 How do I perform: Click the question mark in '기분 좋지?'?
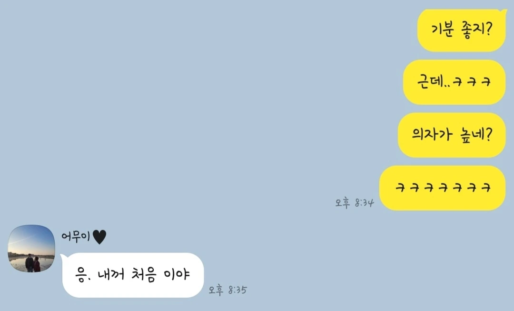[488, 29]
